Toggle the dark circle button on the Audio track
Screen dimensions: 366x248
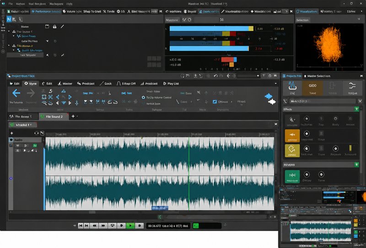[11, 140]
